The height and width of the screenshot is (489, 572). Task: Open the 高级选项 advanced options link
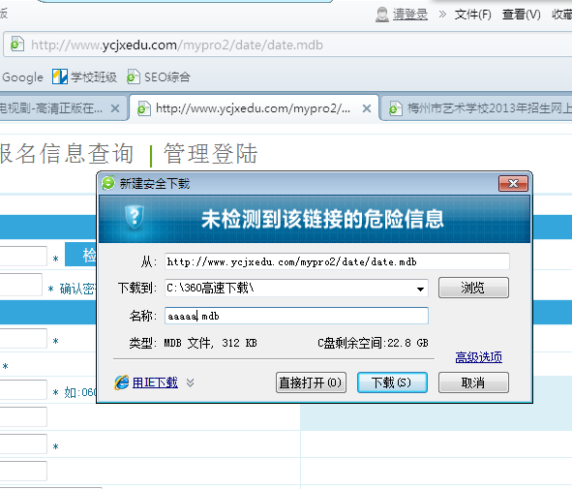(478, 357)
